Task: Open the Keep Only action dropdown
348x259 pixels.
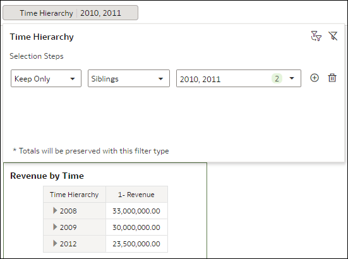Action: pyautogui.click(x=46, y=78)
